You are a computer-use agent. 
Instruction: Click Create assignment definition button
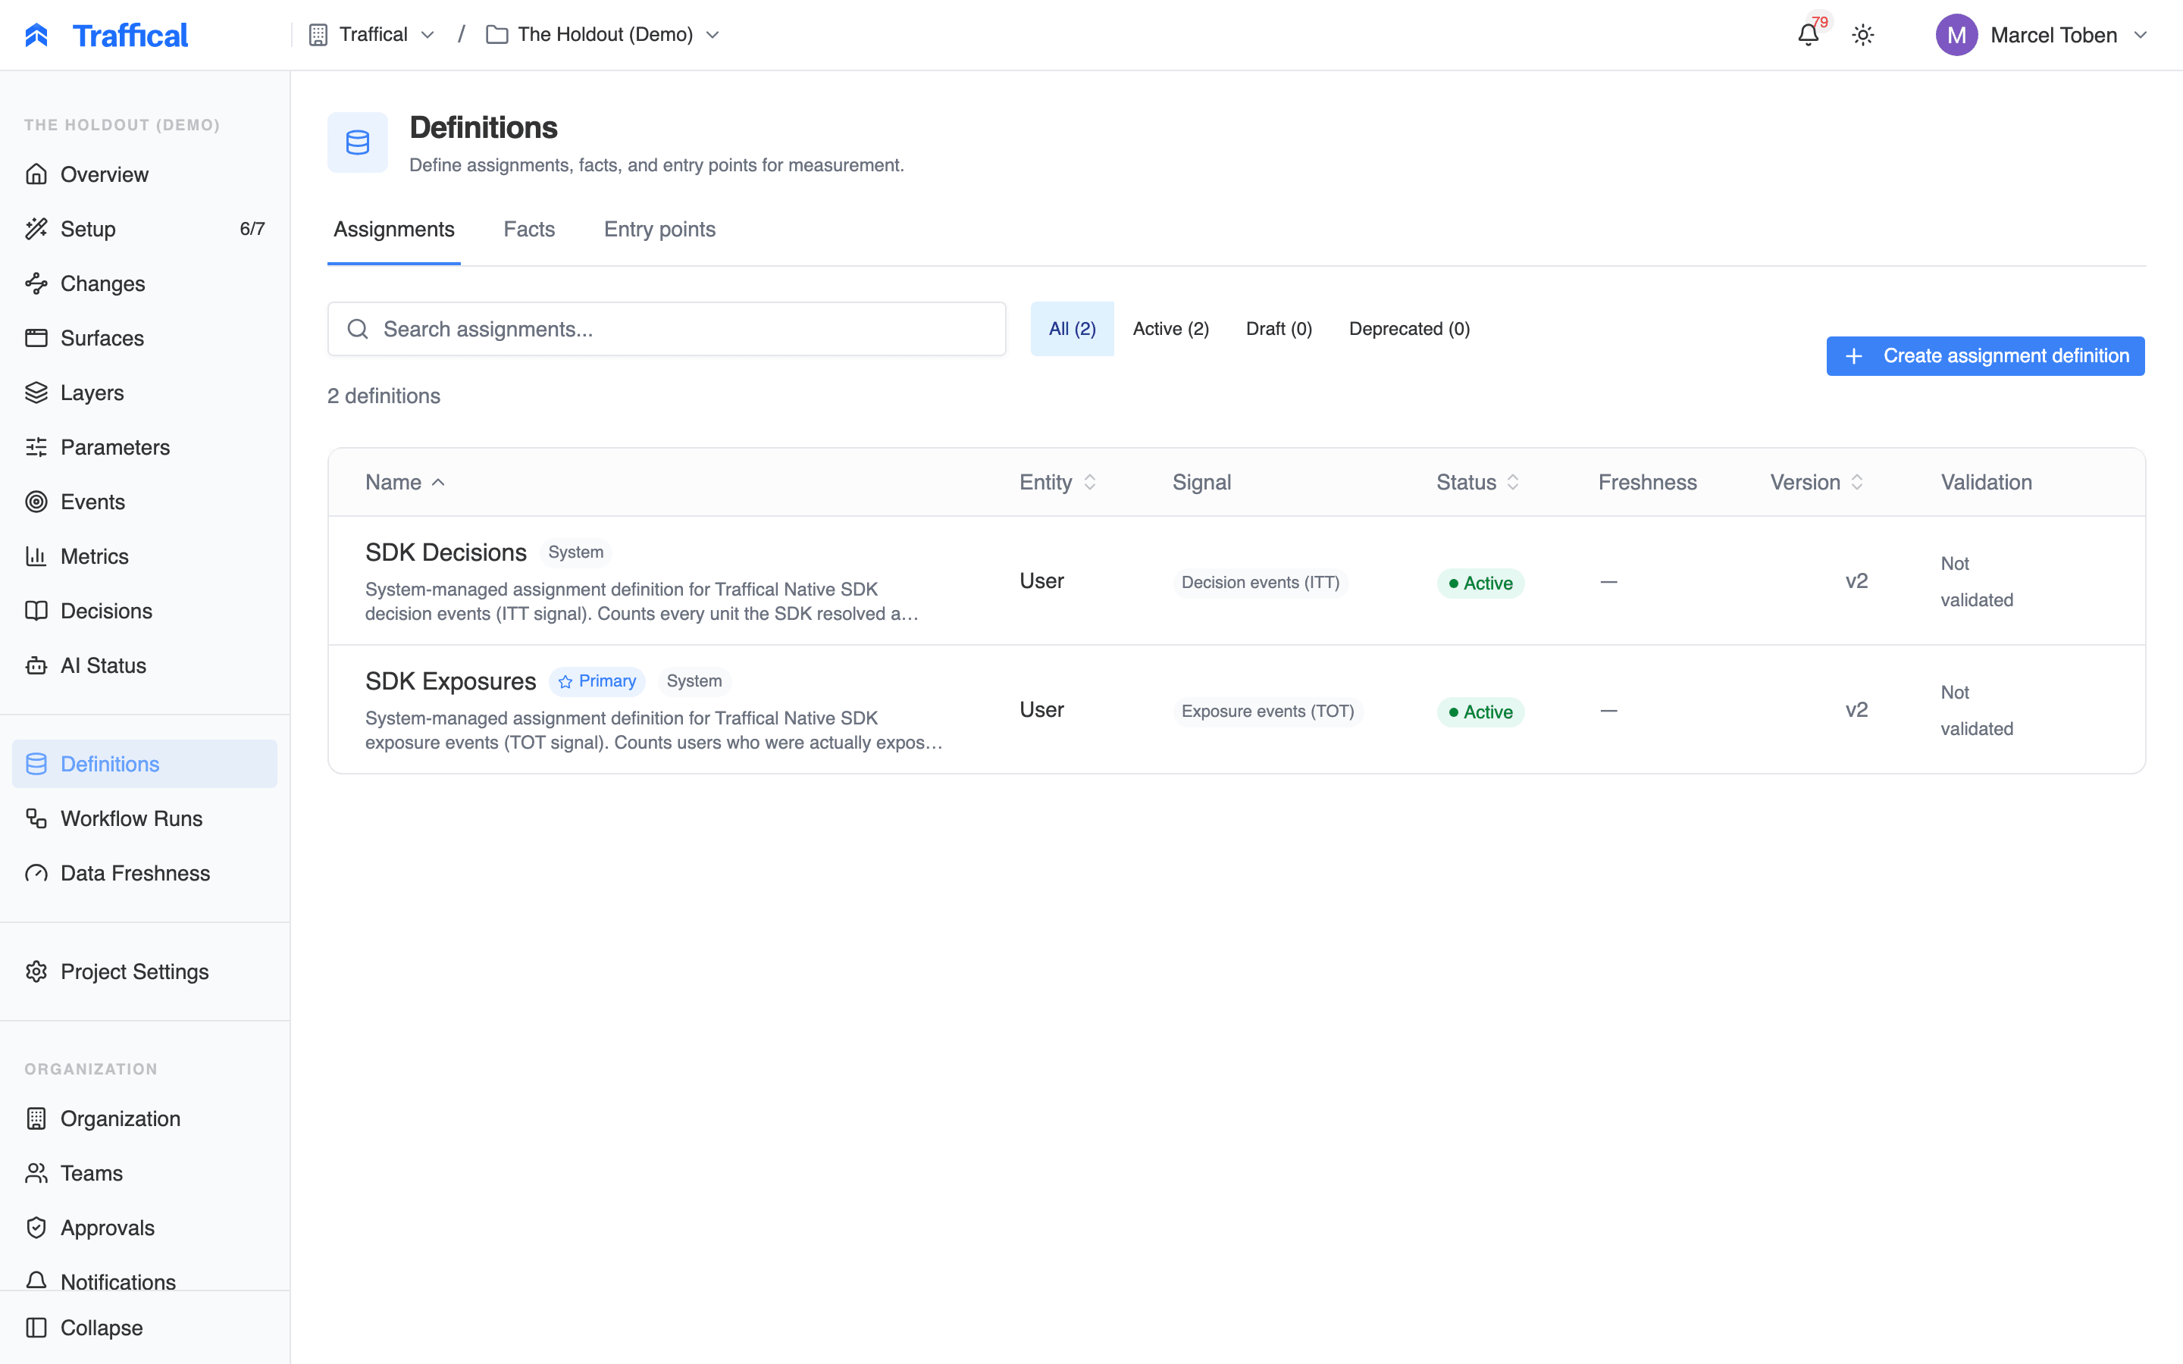click(1985, 356)
